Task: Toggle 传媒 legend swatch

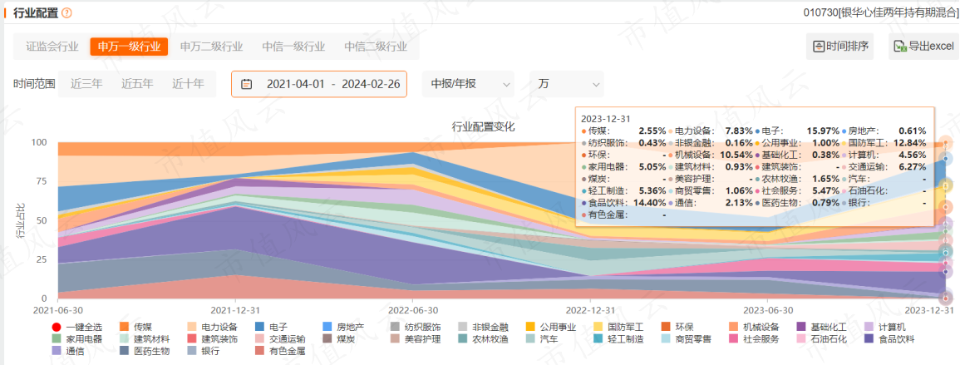Action: click(135, 327)
